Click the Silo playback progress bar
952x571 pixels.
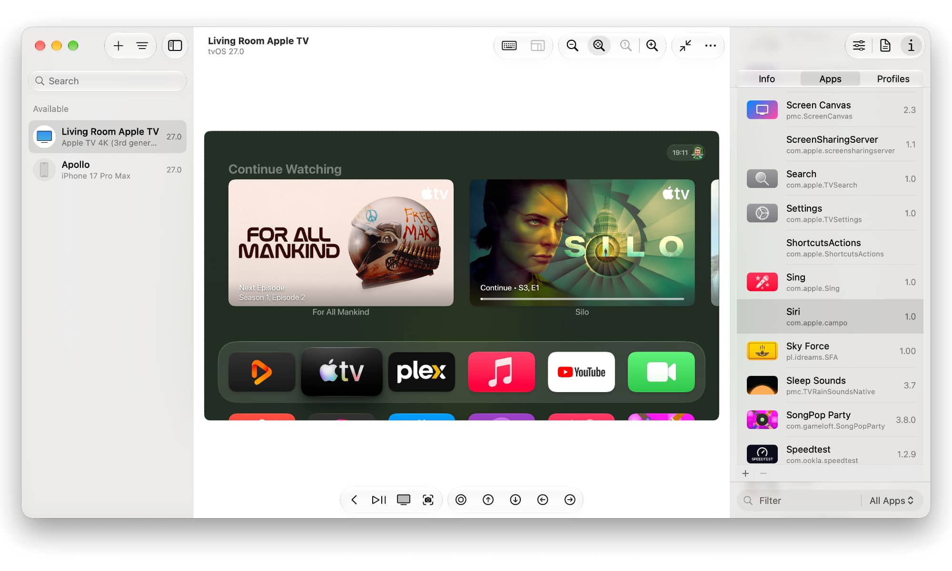click(x=582, y=299)
